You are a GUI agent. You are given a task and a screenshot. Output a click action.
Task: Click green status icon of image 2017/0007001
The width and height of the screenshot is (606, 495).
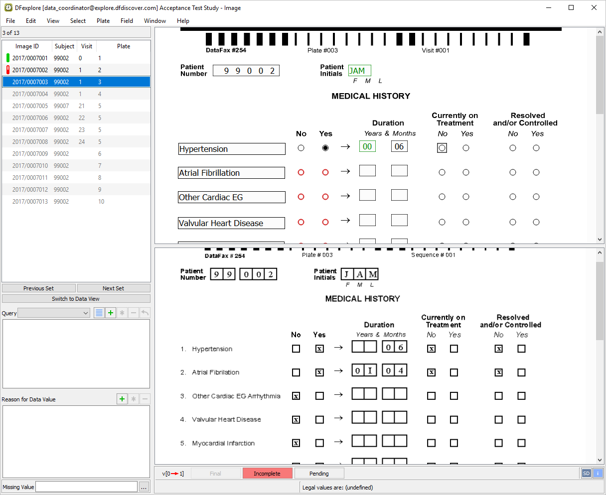click(x=8, y=58)
